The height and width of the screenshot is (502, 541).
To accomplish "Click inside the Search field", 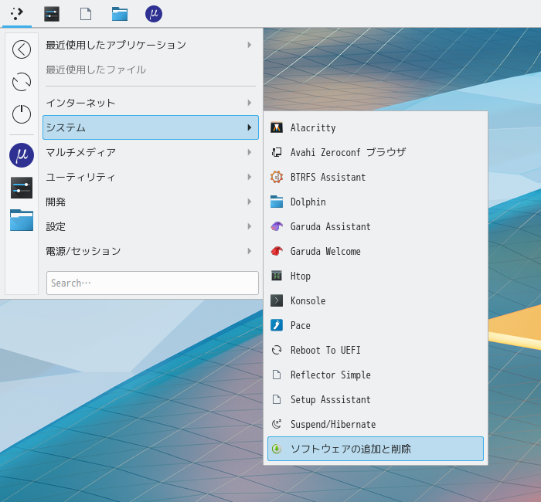I will [152, 283].
